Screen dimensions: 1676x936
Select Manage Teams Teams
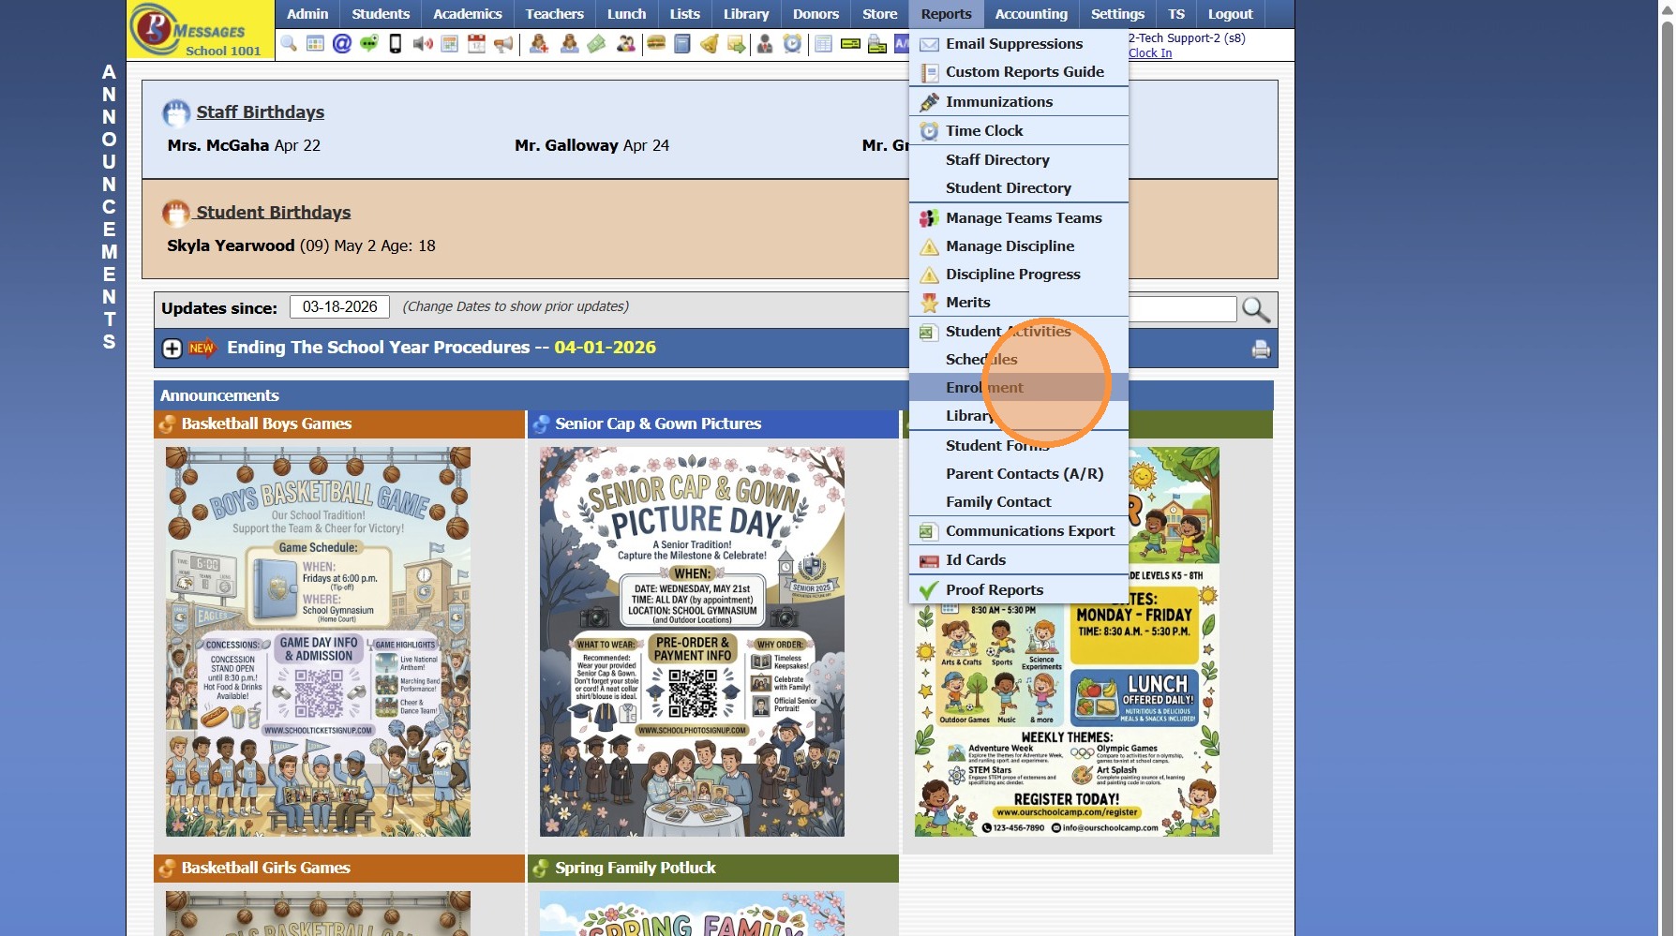pos(1019,218)
